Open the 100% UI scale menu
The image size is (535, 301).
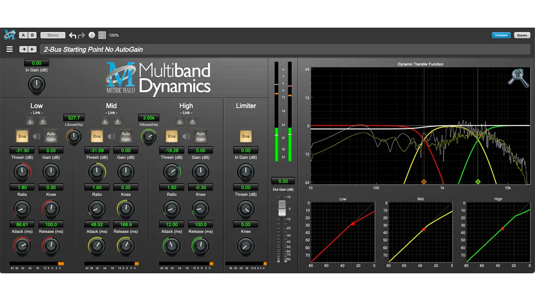(x=114, y=35)
